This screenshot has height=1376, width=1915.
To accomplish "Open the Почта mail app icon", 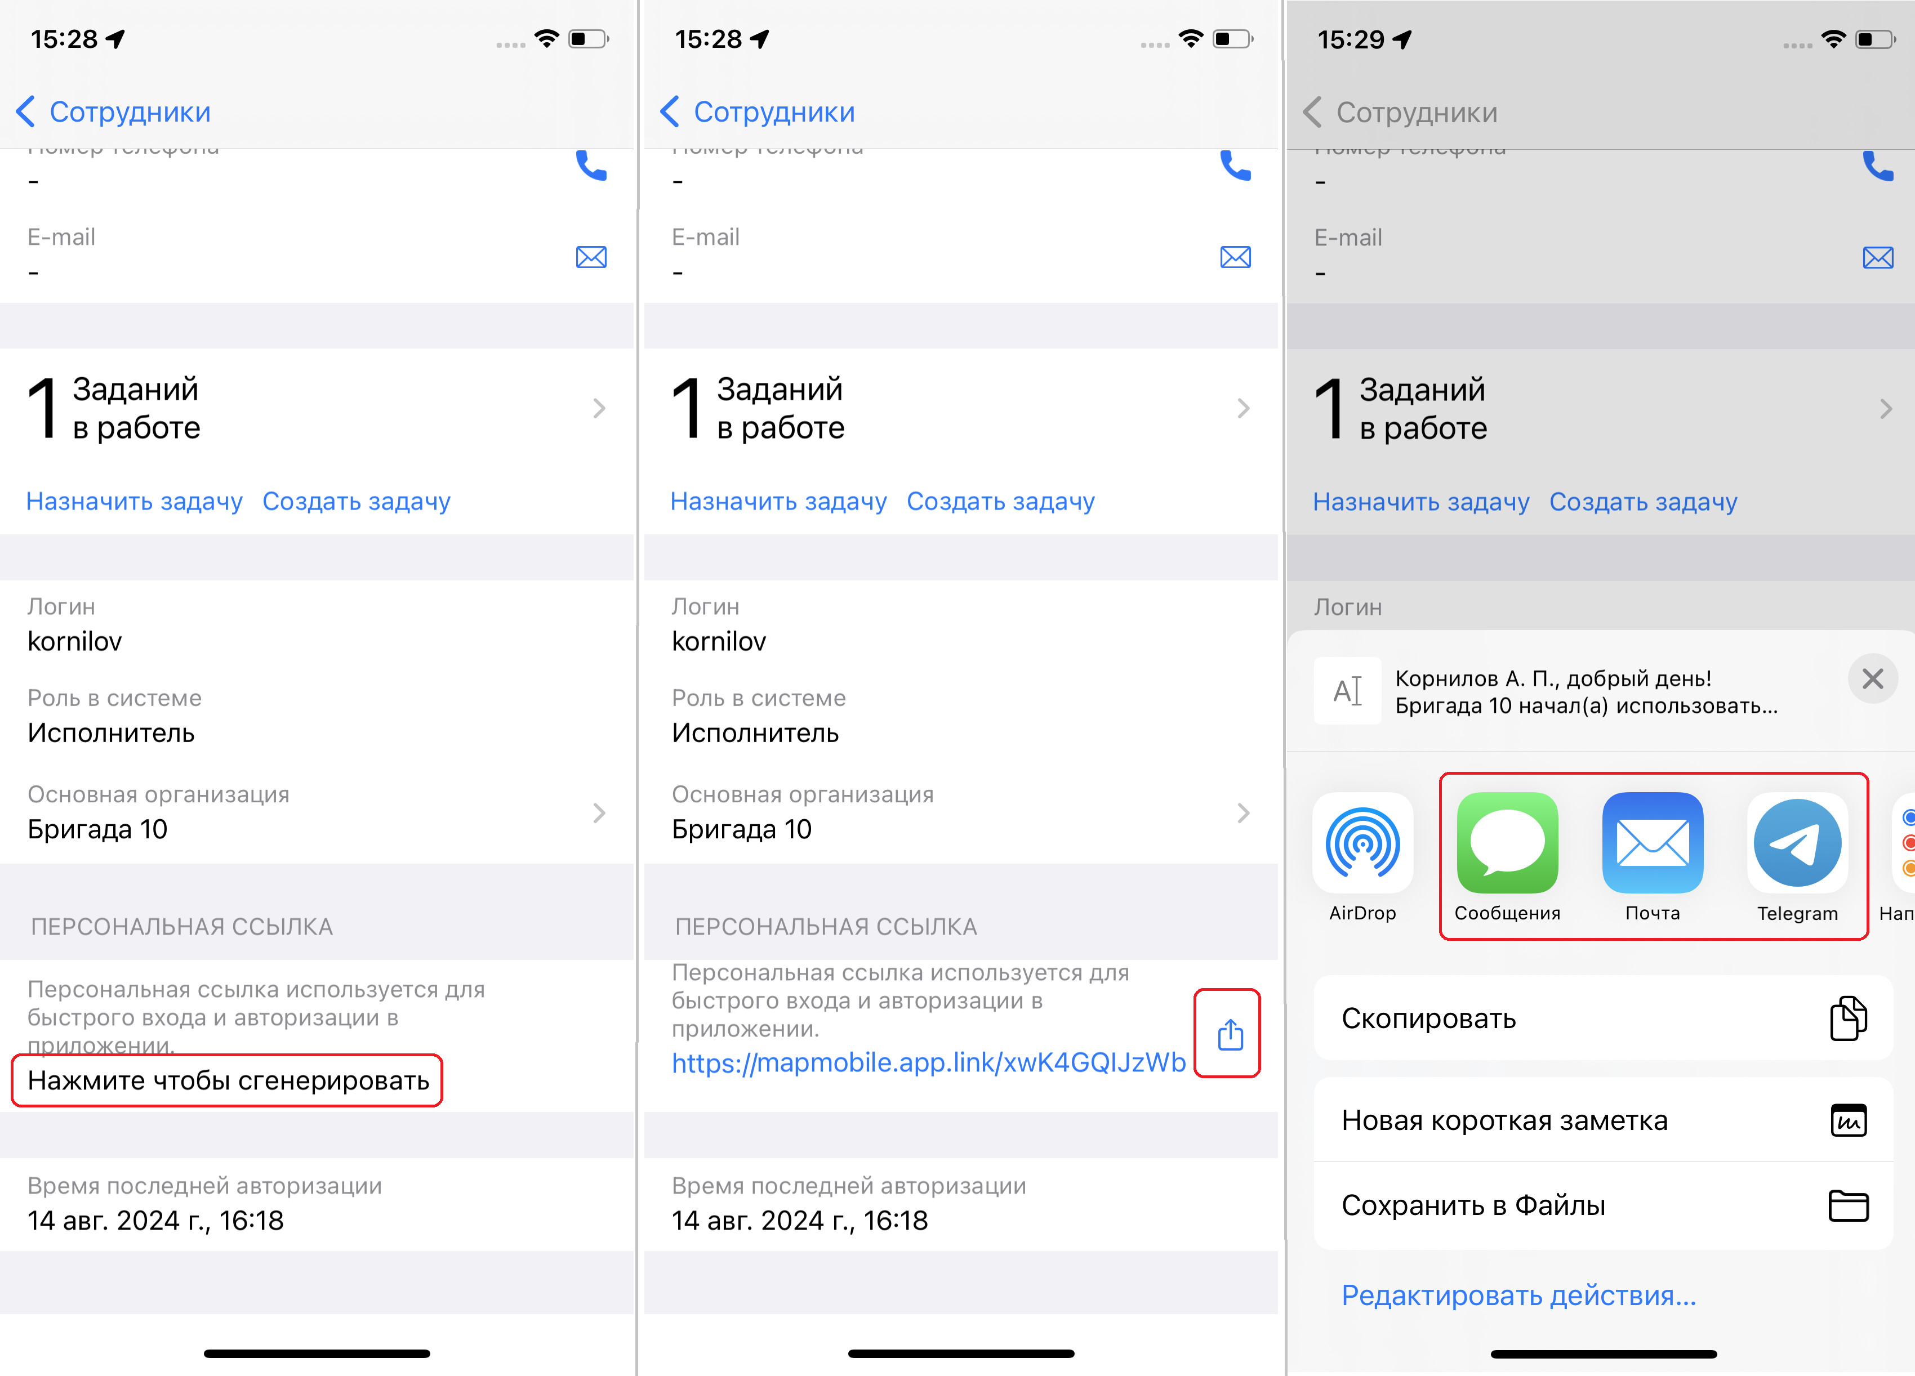I will pos(1653,842).
